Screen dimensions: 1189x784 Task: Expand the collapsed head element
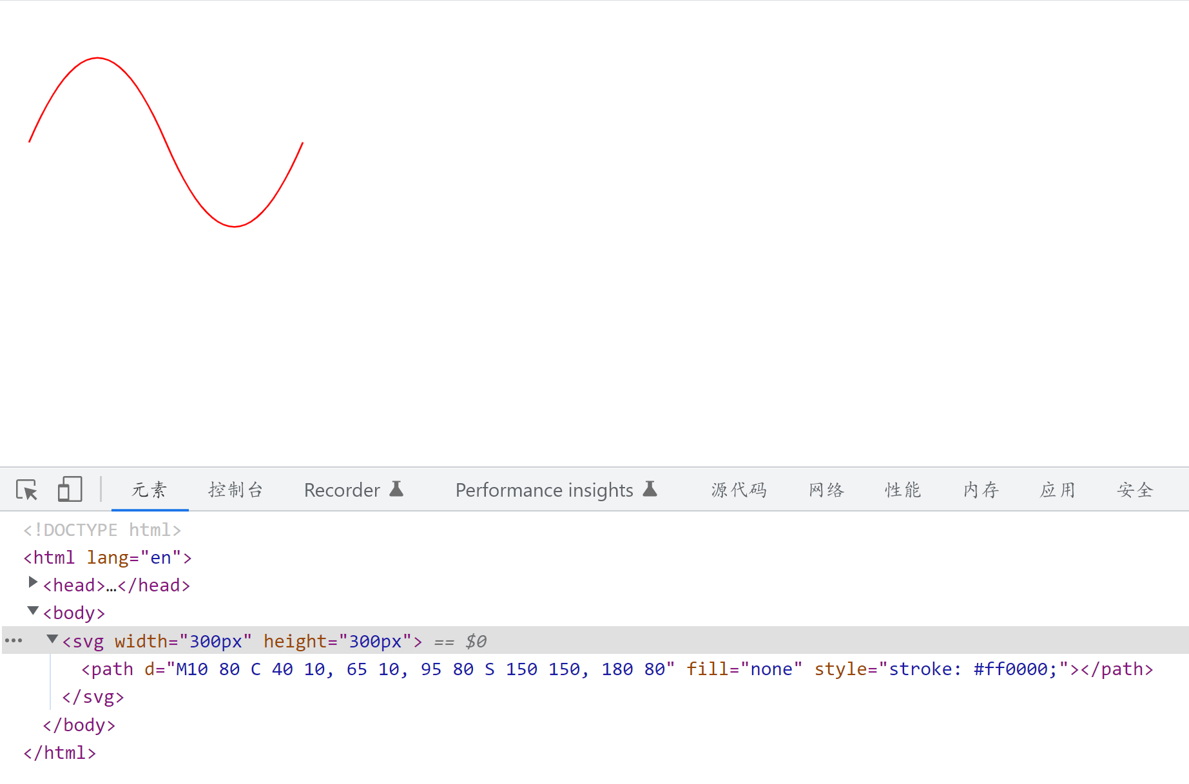coord(33,583)
